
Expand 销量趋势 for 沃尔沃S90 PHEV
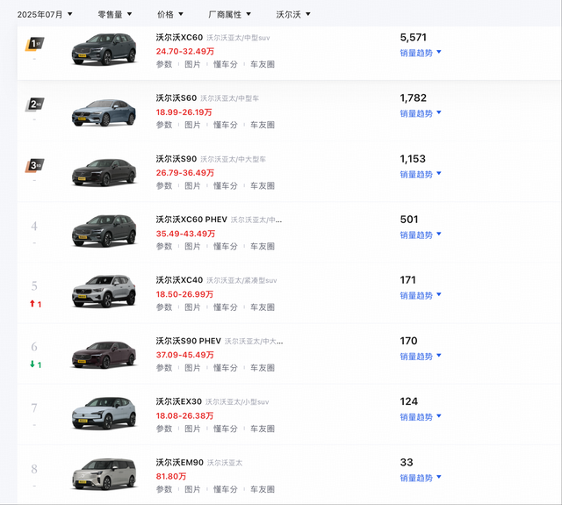(x=421, y=357)
